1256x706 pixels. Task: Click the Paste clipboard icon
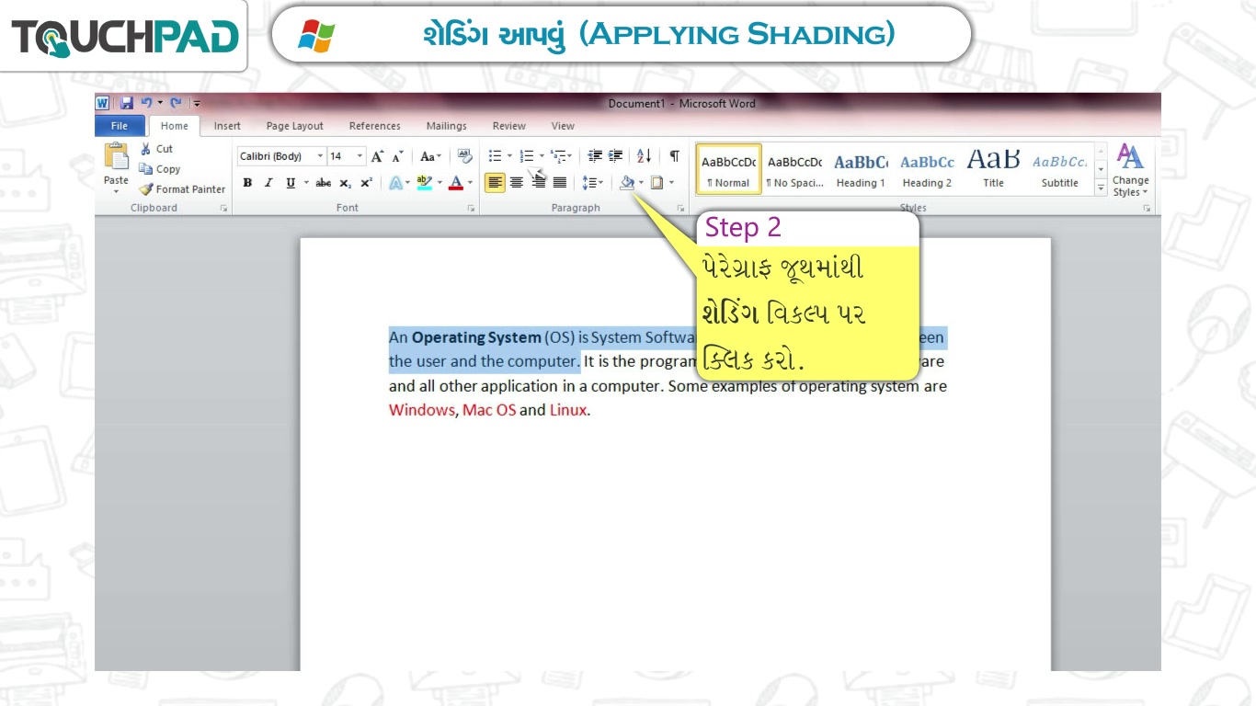point(117,157)
